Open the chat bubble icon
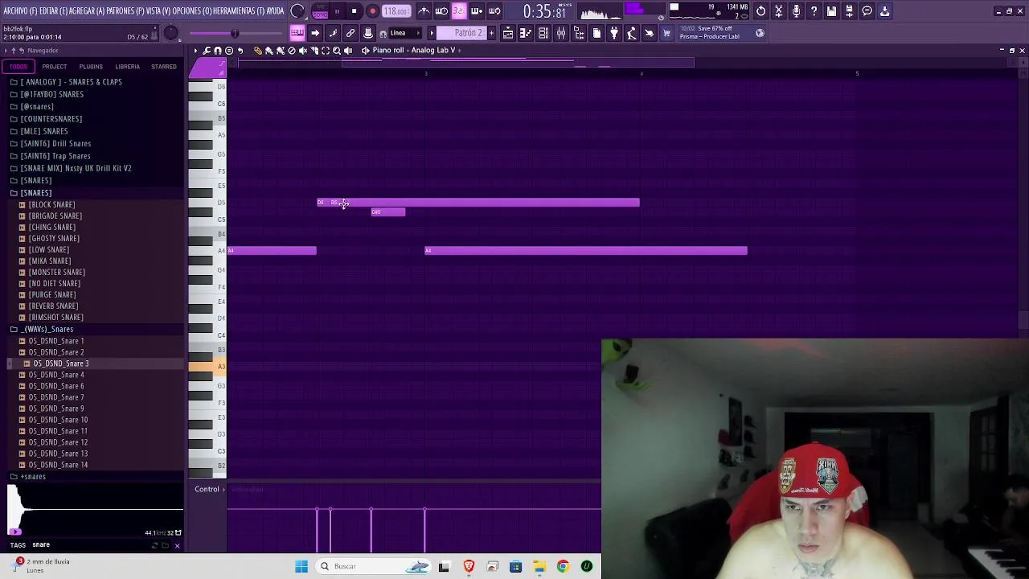The image size is (1029, 579). click(x=867, y=11)
